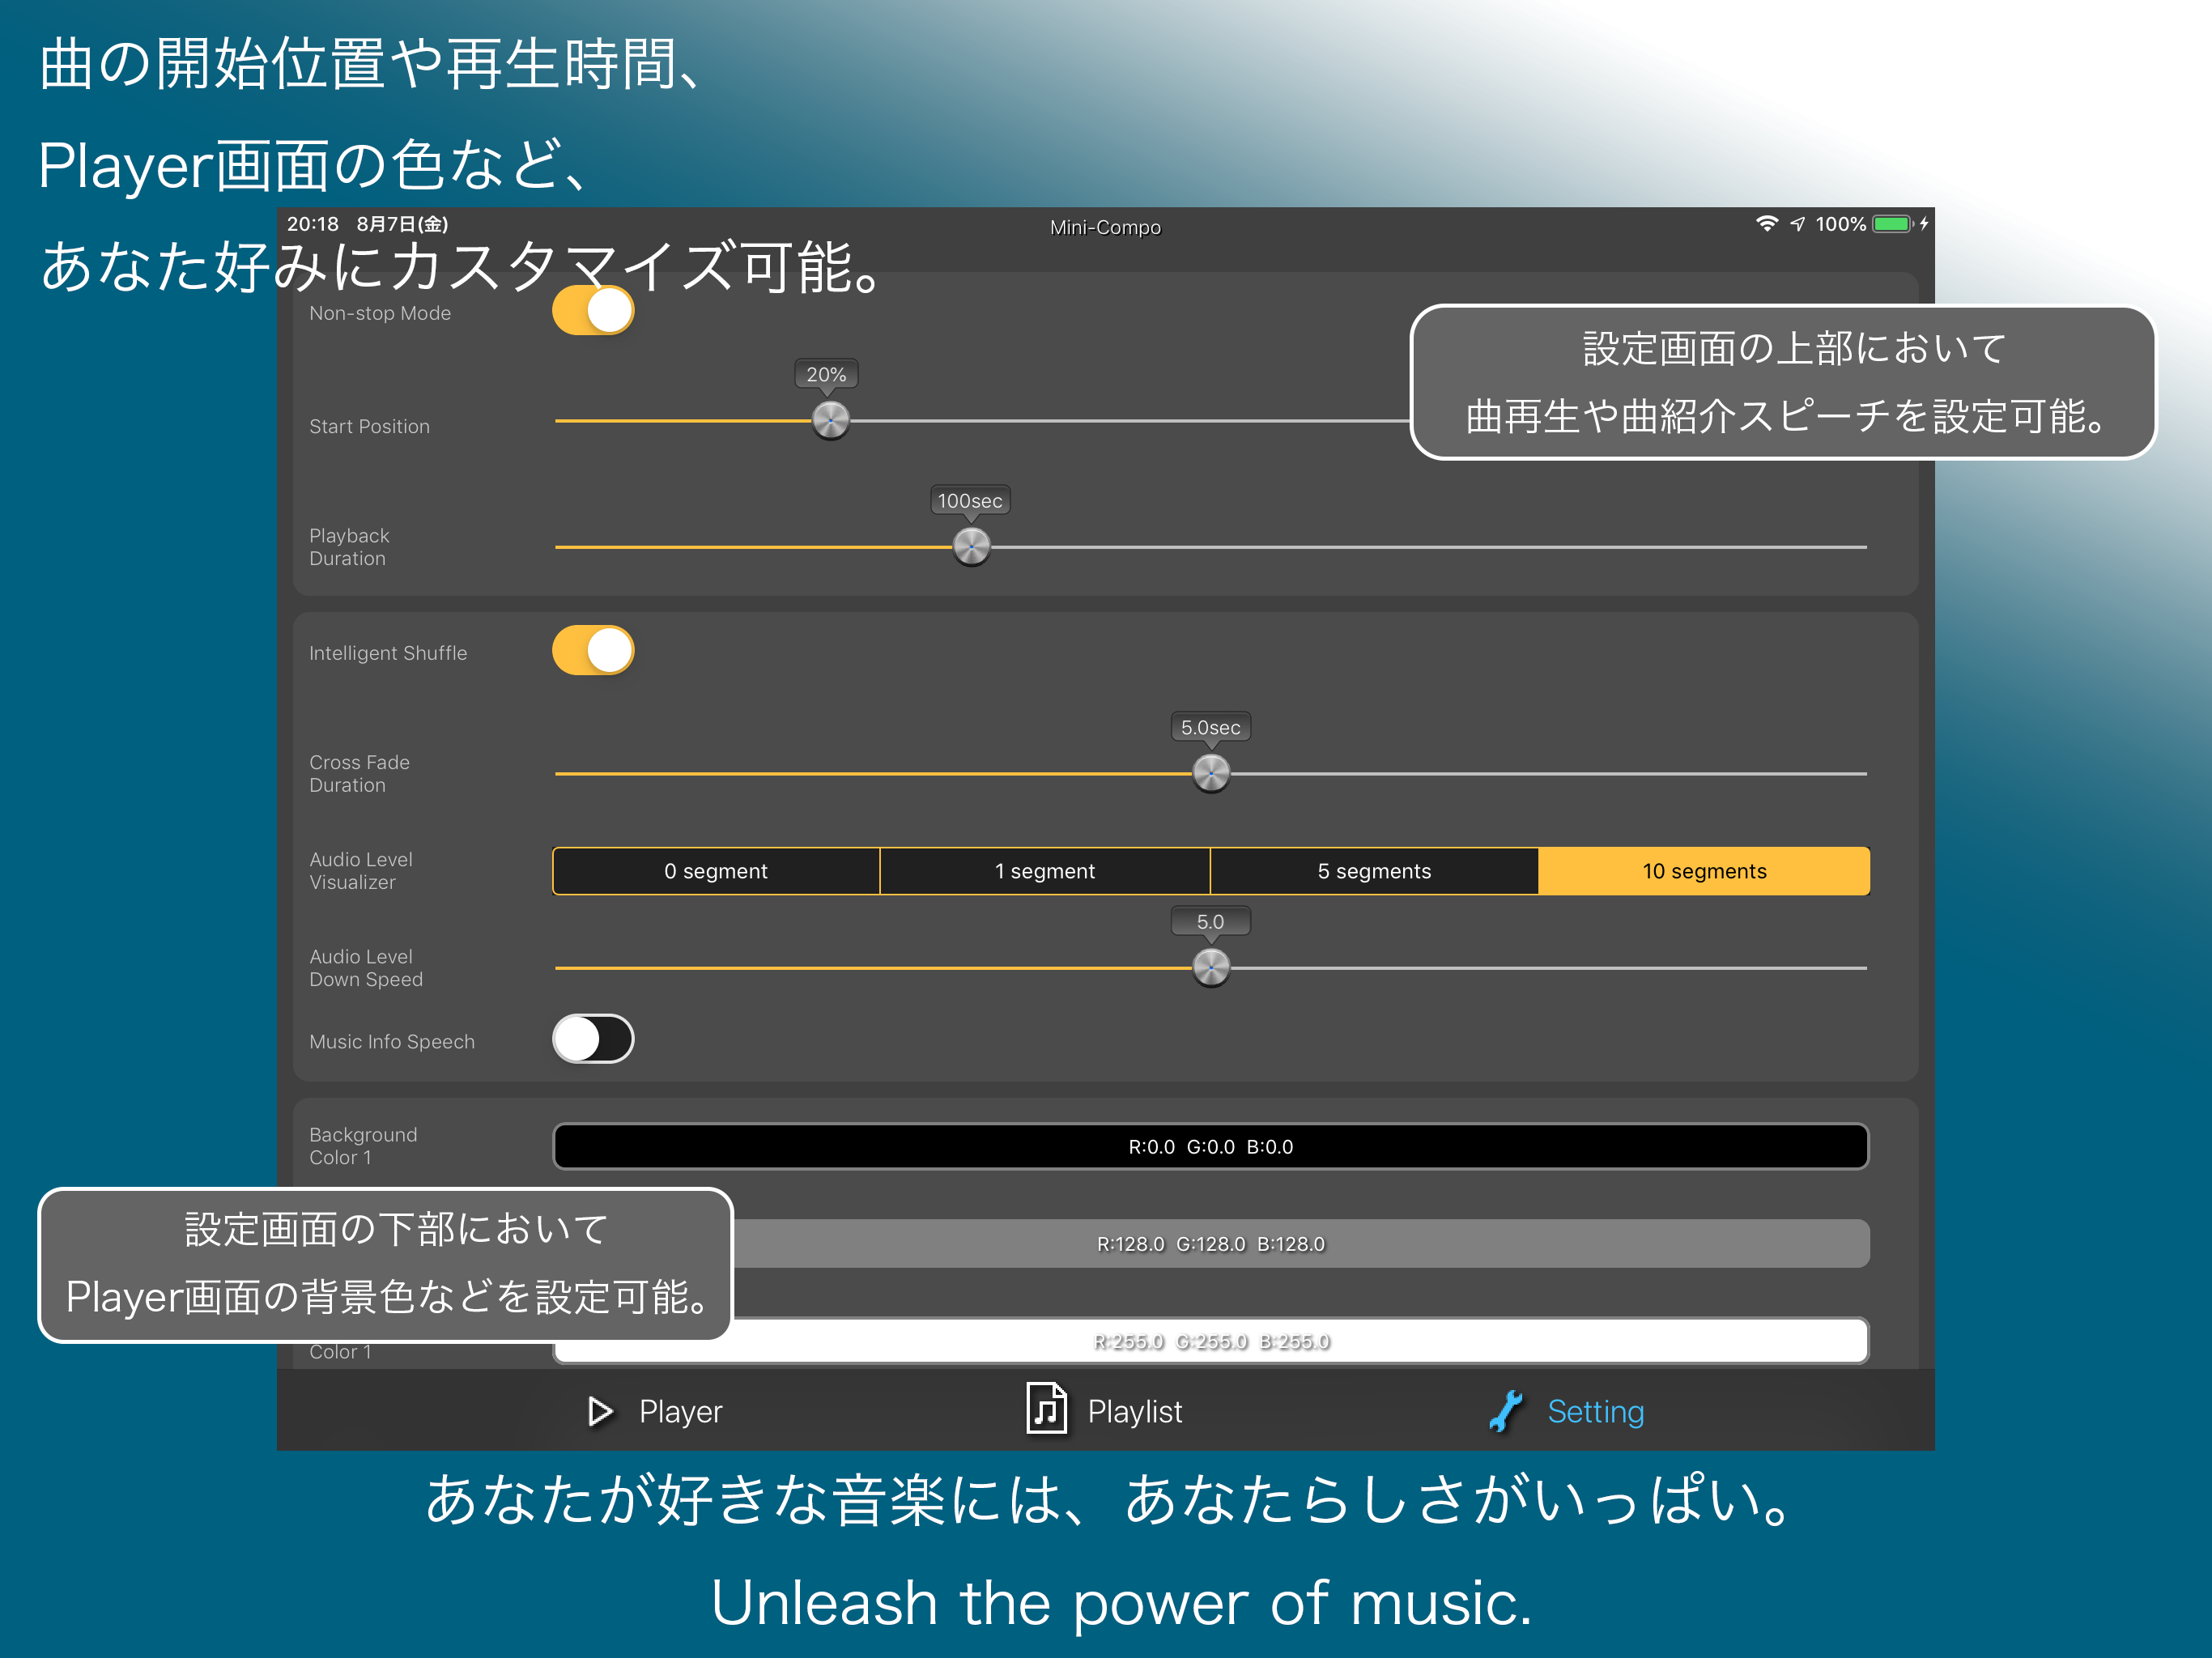Screen dimensions: 2212x1658
Task: Click the Mini-Compo title text
Action: pyautogui.click(x=1105, y=227)
